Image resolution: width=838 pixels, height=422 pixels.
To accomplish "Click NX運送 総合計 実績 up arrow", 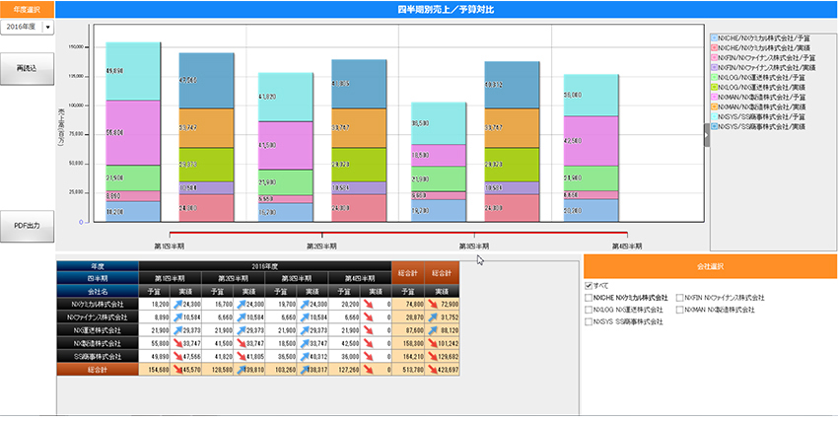I will [432, 330].
